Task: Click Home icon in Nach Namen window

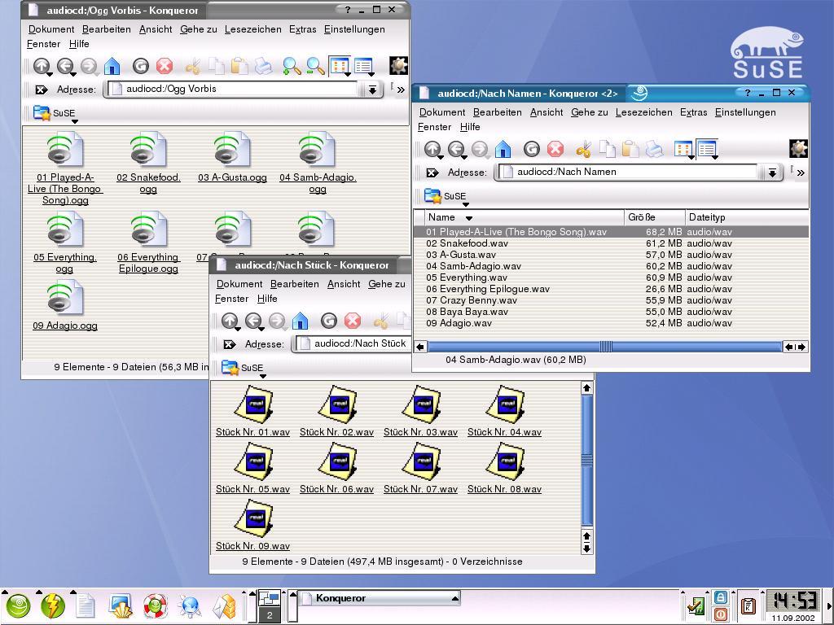Action: 503,150
